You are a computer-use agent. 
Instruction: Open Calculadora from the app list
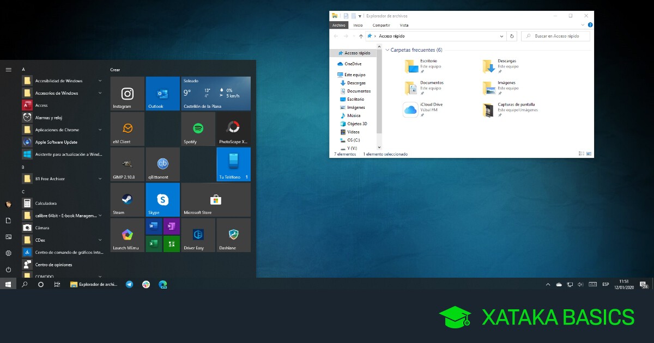tap(46, 203)
